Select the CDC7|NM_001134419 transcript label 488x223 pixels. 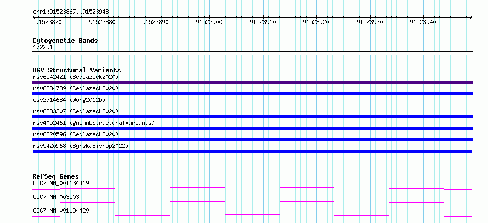pyautogui.click(x=61, y=183)
